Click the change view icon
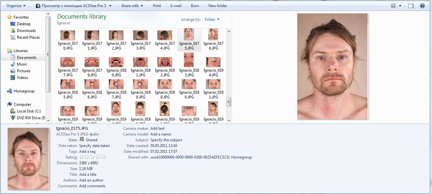432x194 pixels. pos(393,6)
